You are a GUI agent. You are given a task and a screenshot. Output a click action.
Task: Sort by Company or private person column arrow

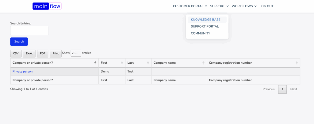tap(95, 62)
